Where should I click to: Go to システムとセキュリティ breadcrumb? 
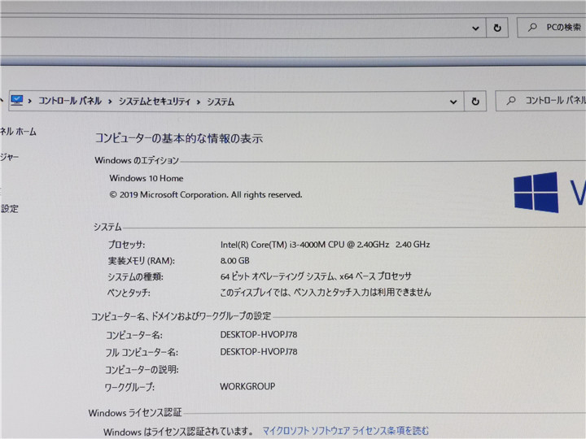click(155, 102)
